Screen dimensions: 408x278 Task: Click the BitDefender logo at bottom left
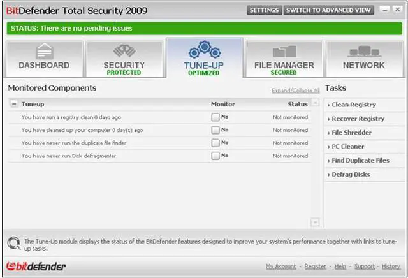pos(36,266)
